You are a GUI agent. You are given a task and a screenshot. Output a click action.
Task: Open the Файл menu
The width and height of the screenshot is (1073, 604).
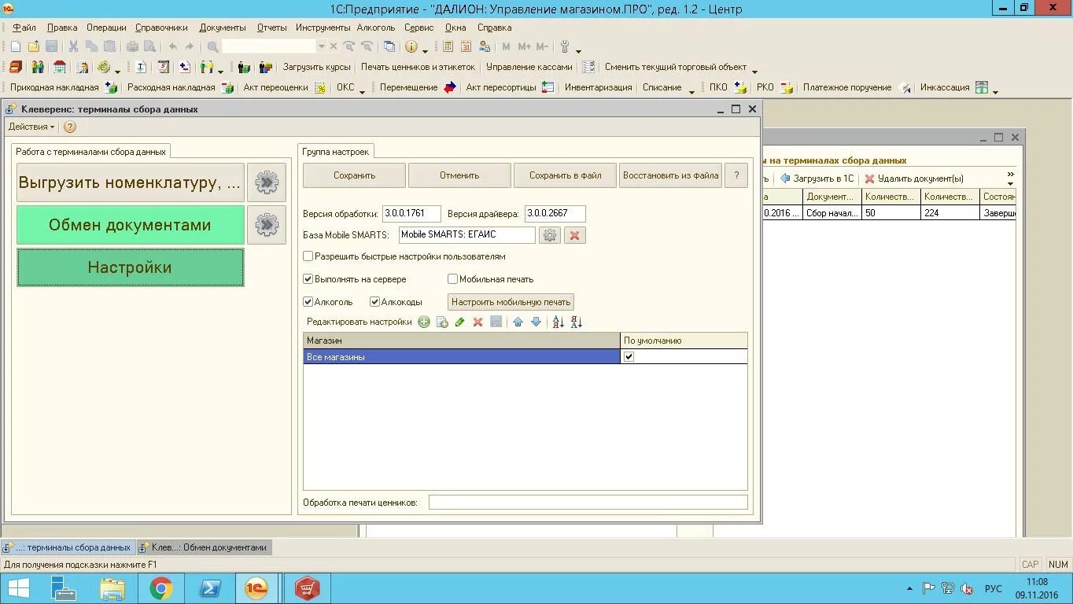(24, 28)
